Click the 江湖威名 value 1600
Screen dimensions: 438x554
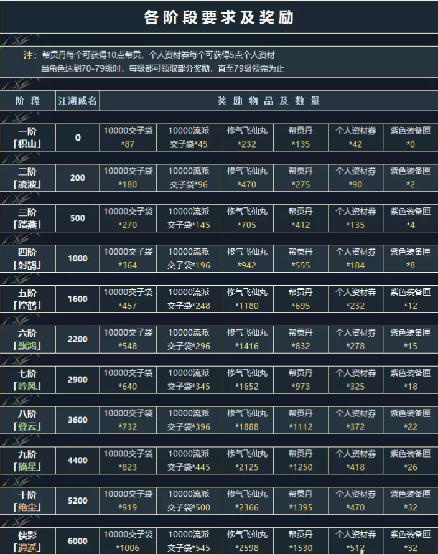coord(77,299)
